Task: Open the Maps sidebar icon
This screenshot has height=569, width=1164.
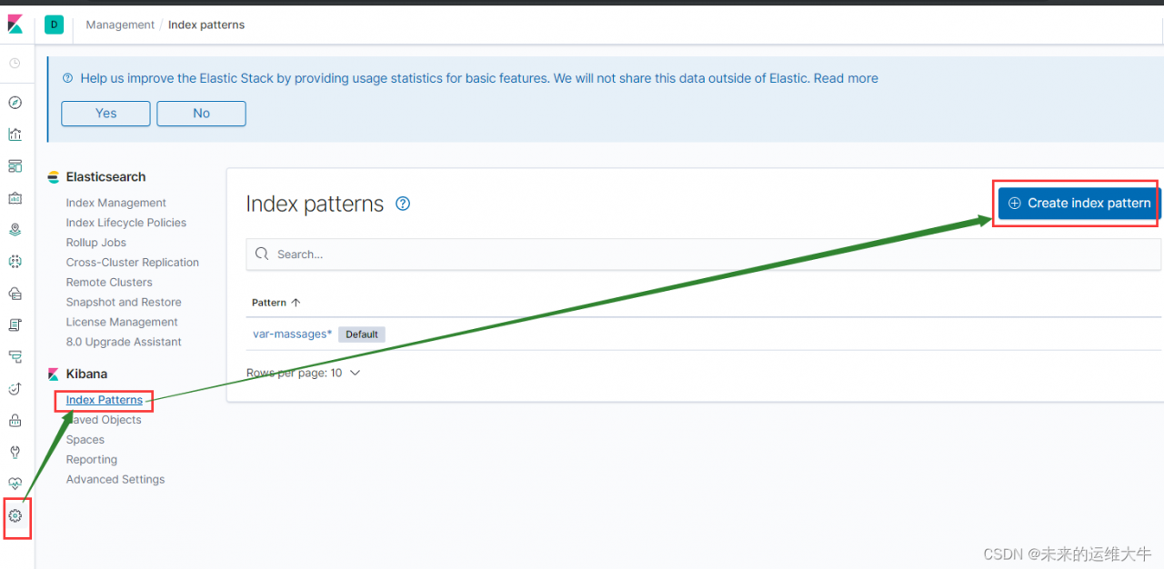Action: [15, 230]
